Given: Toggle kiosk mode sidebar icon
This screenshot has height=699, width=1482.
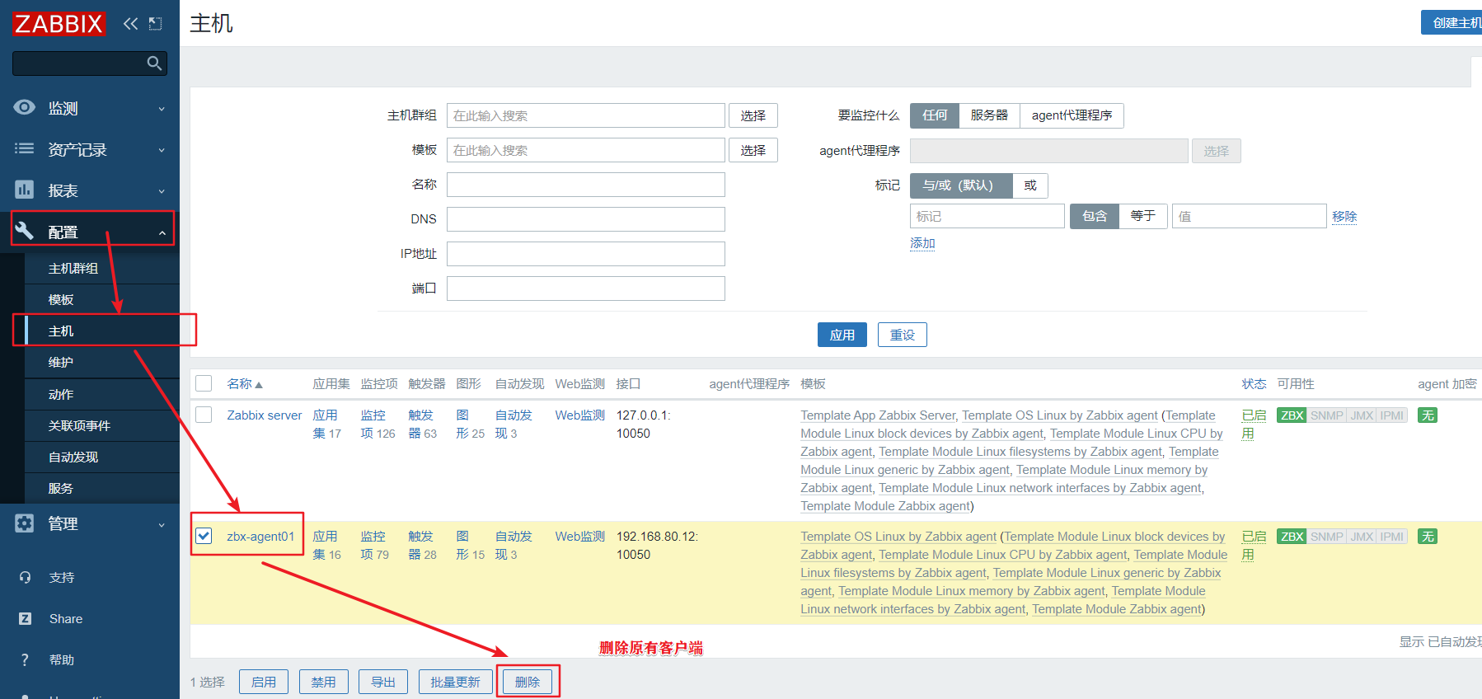Looking at the screenshot, I should point(155,23).
